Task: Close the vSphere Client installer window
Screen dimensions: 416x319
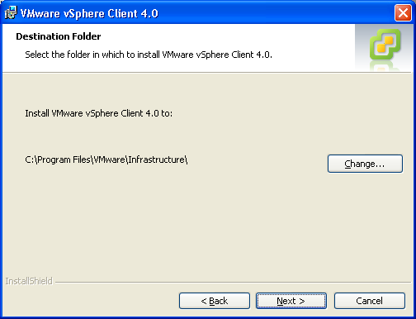Action: [x=403, y=12]
